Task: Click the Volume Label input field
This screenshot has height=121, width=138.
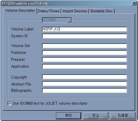Action: 84,29
